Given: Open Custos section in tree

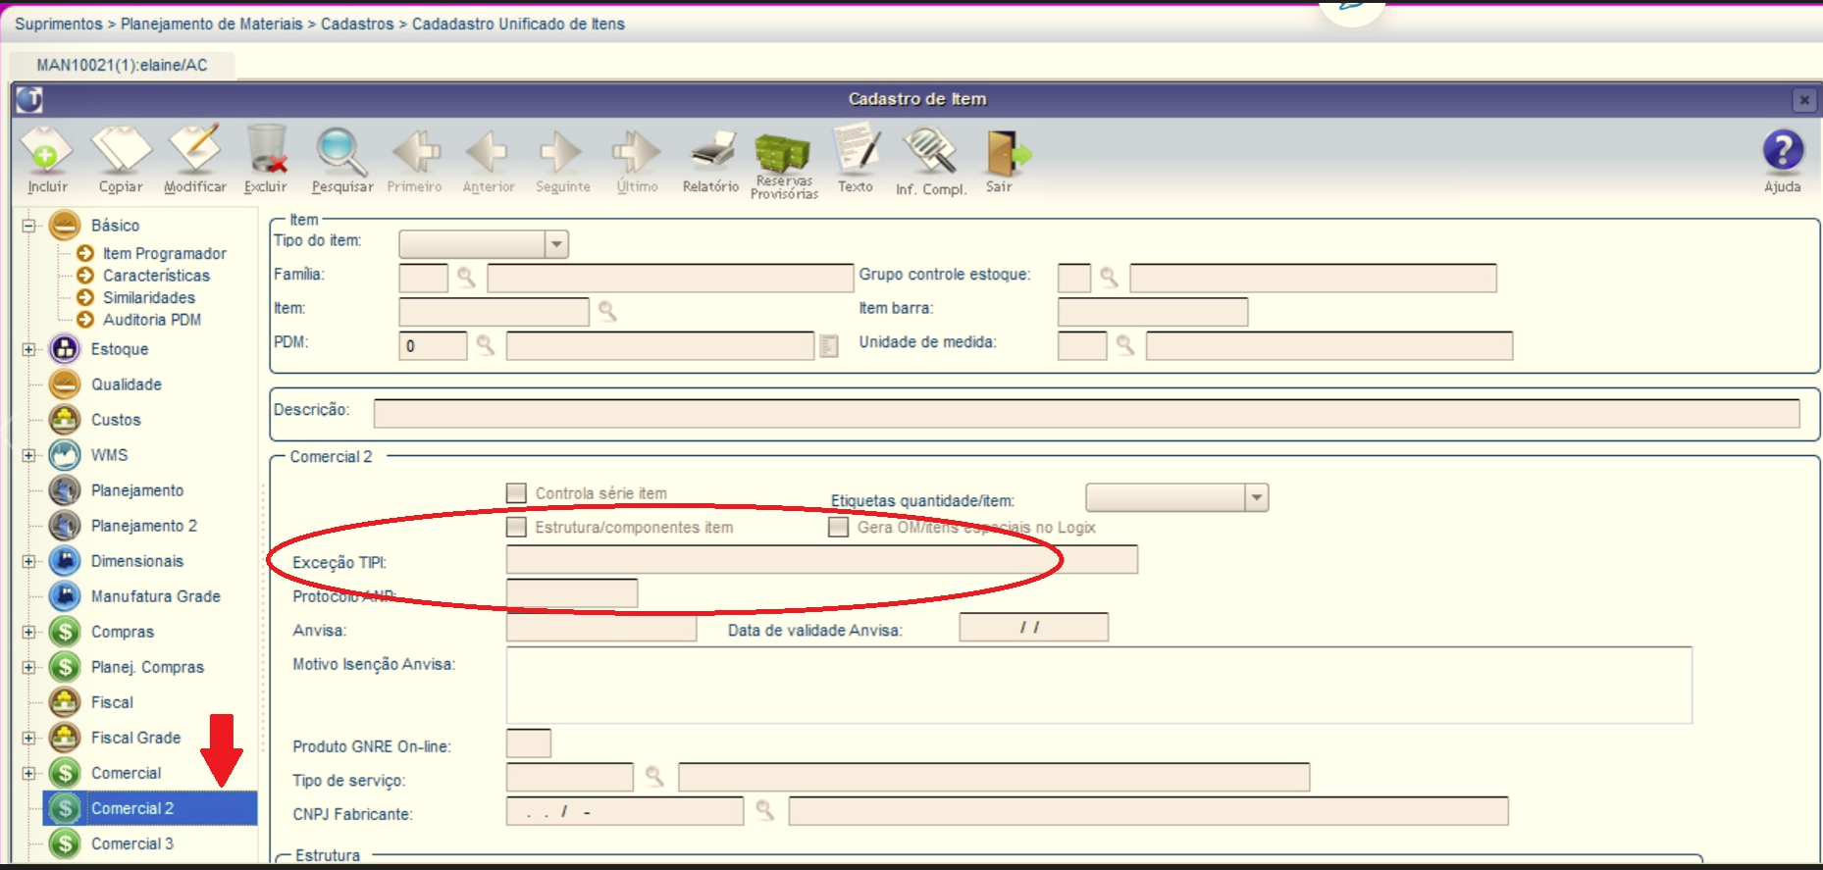Looking at the screenshot, I should click(116, 420).
